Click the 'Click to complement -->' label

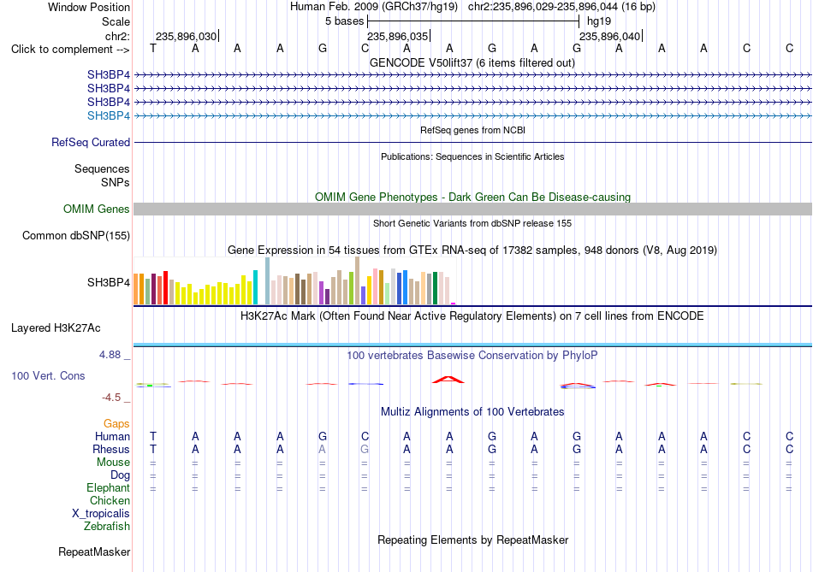[x=70, y=50]
